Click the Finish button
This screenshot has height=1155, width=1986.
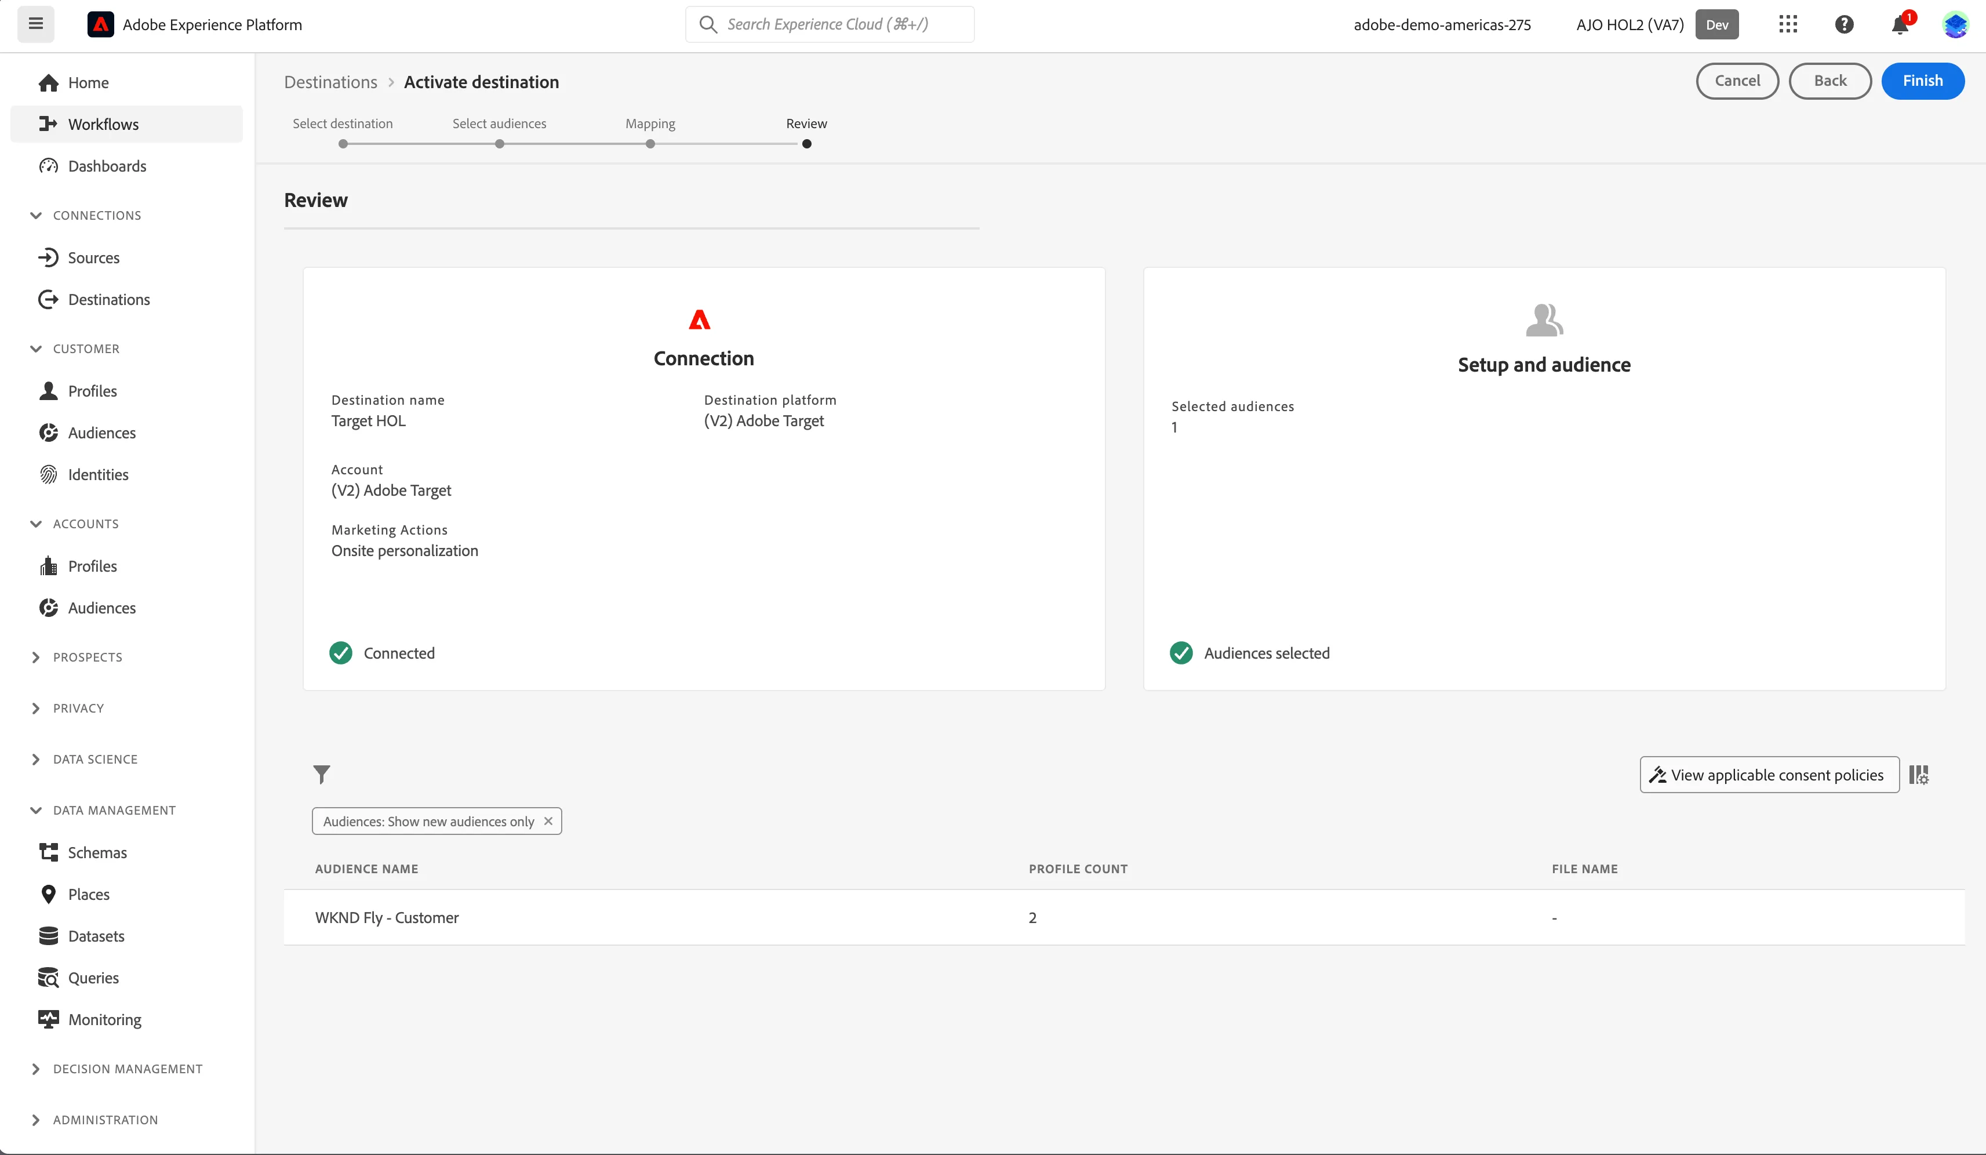(x=1922, y=81)
